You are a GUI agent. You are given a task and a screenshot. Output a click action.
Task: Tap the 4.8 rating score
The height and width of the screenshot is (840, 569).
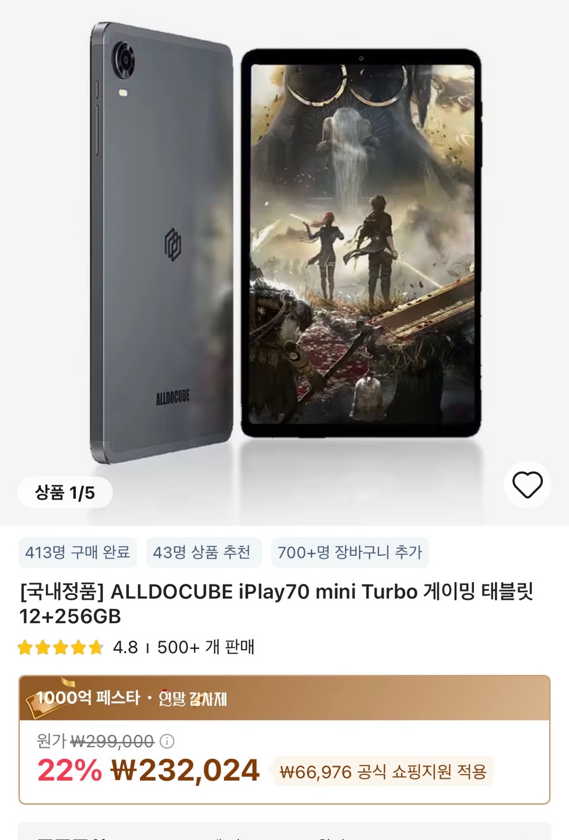coord(125,647)
